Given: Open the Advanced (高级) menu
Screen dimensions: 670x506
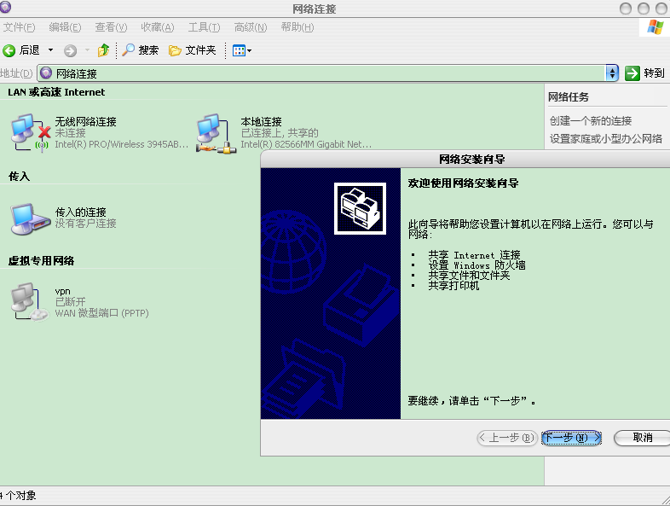Looking at the screenshot, I should pos(251,27).
